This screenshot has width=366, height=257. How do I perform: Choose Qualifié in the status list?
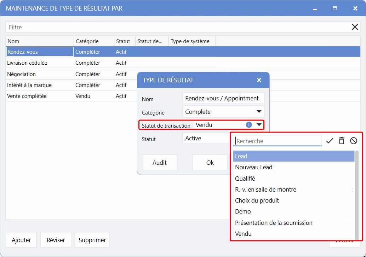[x=245, y=179]
